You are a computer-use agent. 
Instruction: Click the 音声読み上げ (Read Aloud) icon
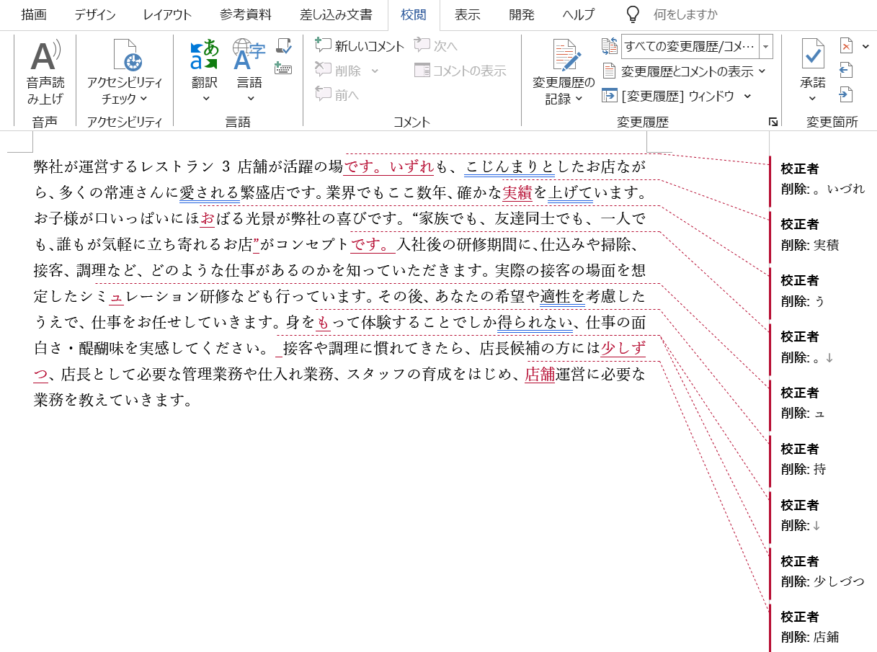coord(45,58)
